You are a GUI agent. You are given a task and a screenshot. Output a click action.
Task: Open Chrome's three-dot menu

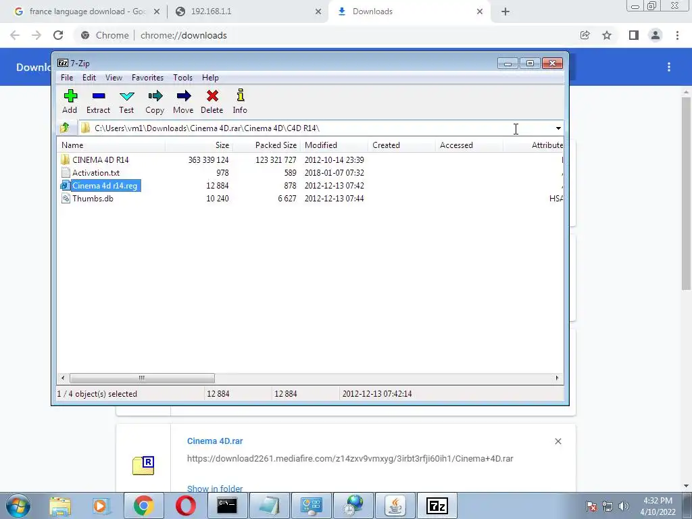click(x=677, y=35)
